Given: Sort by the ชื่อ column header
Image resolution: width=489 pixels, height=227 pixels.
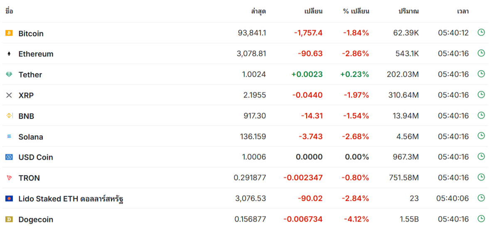Looking at the screenshot, I should tap(9, 11).
